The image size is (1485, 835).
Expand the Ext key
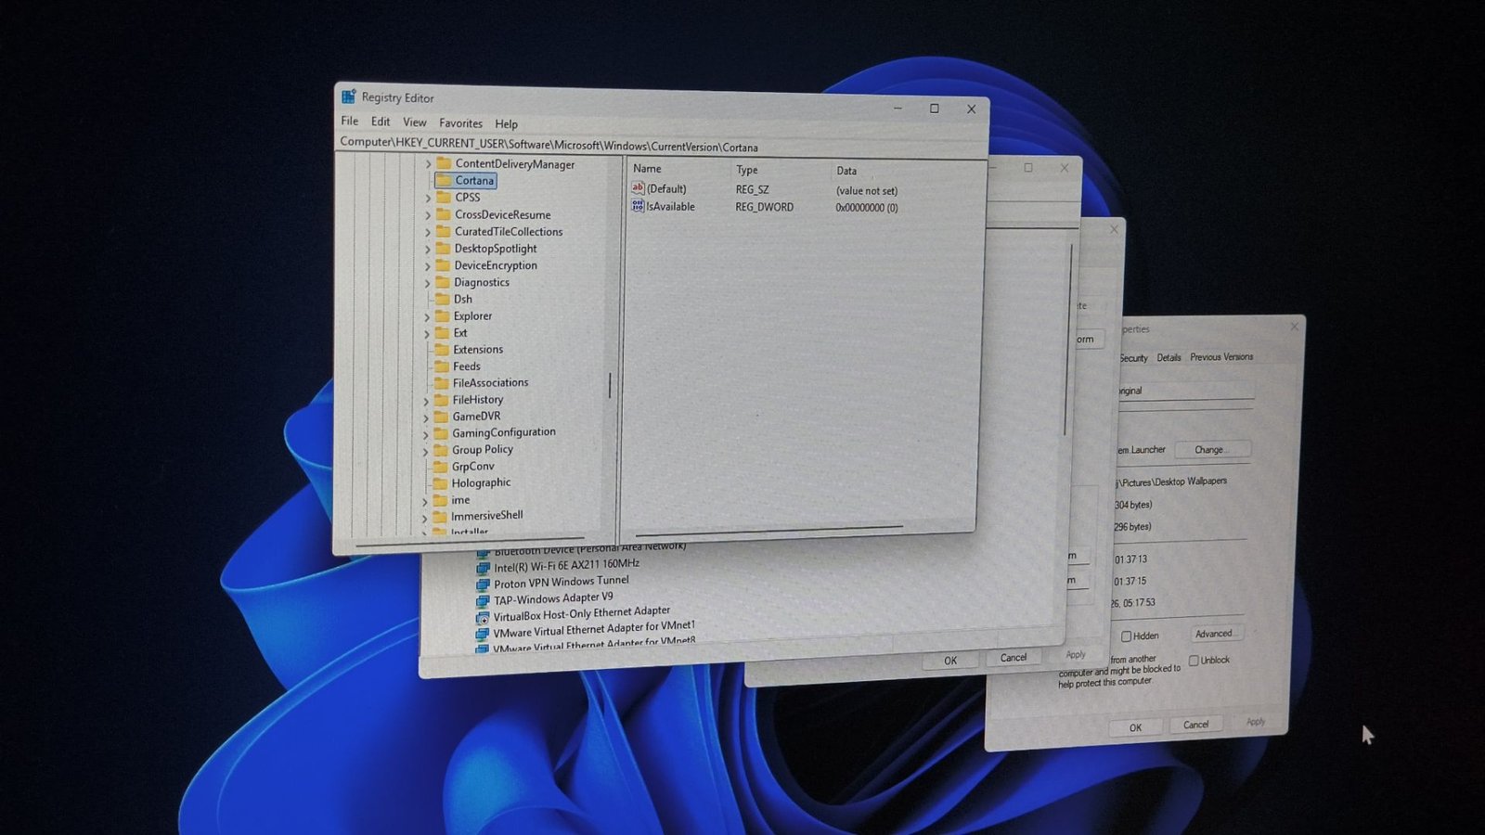[427, 333]
